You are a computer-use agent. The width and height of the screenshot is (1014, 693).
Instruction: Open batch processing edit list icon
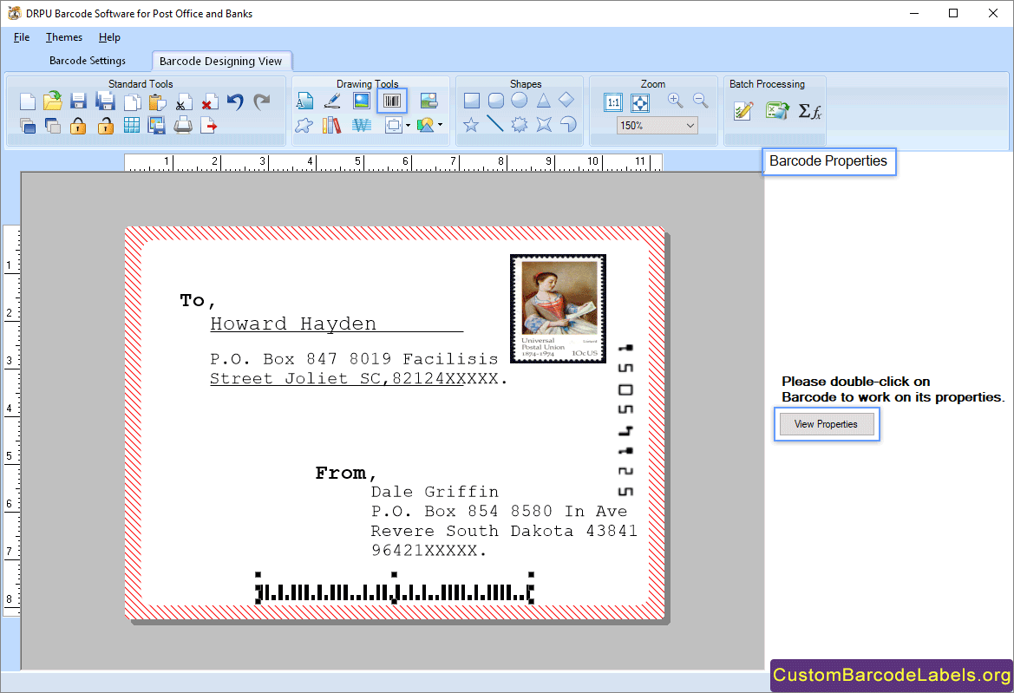pos(743,110)
